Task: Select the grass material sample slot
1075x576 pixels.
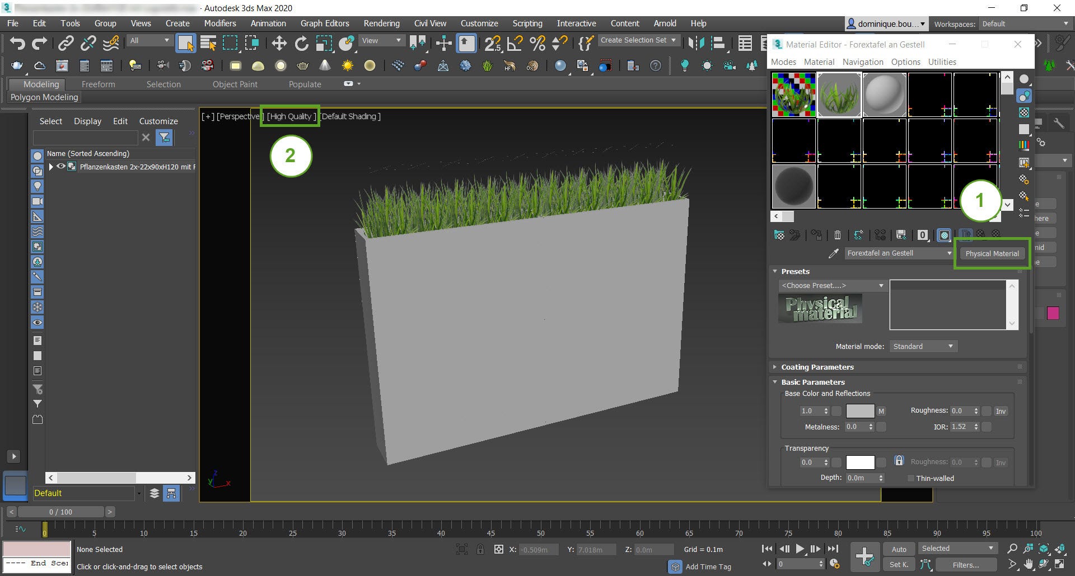Action: pos(839,94)
